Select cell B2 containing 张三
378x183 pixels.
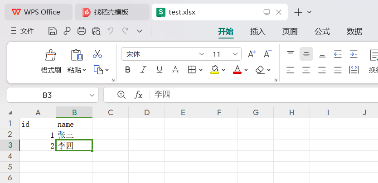(x=74, y=135)
